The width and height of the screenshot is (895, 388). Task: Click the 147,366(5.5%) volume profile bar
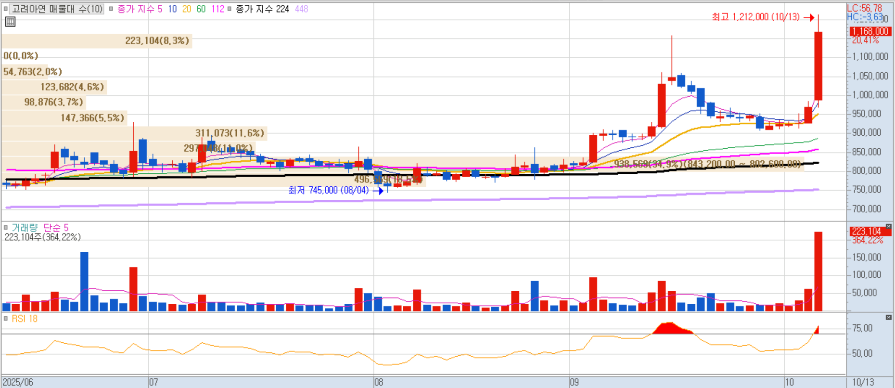tap(64, 118)
